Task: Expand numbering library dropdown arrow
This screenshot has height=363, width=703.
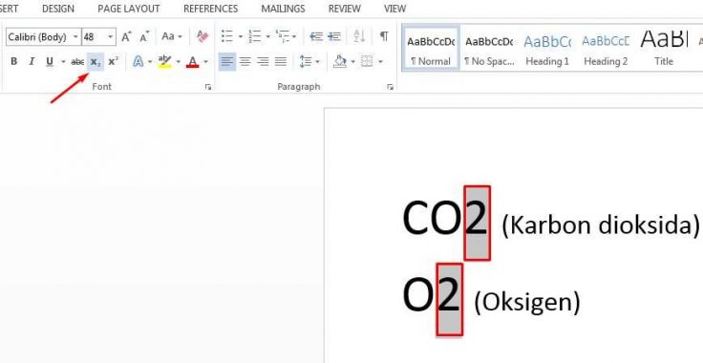Action: [x=267, y=36]
